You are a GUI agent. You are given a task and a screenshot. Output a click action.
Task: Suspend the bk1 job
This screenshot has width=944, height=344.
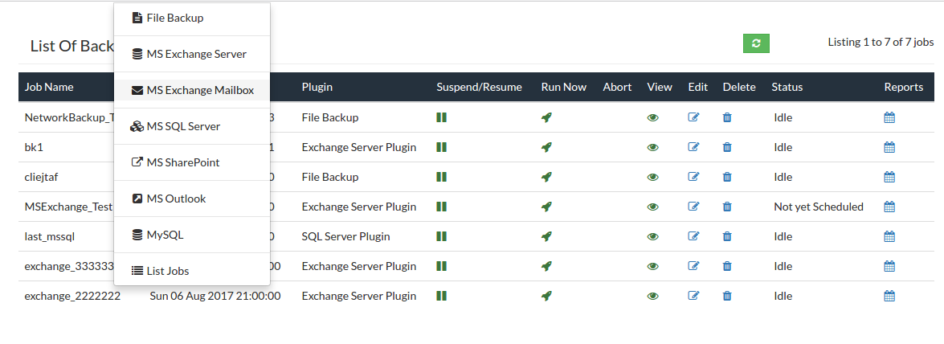[441, 147]
